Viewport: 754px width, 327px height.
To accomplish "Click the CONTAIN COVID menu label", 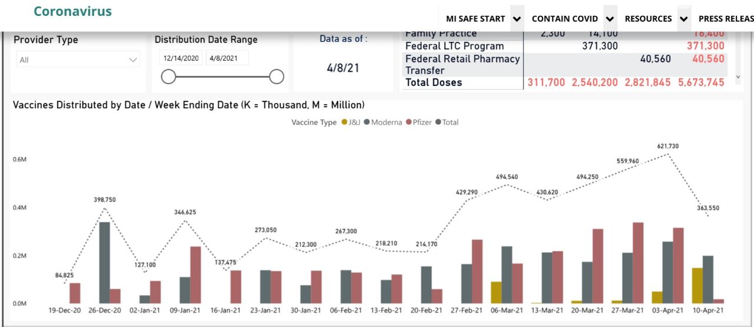I will (565, 19).
